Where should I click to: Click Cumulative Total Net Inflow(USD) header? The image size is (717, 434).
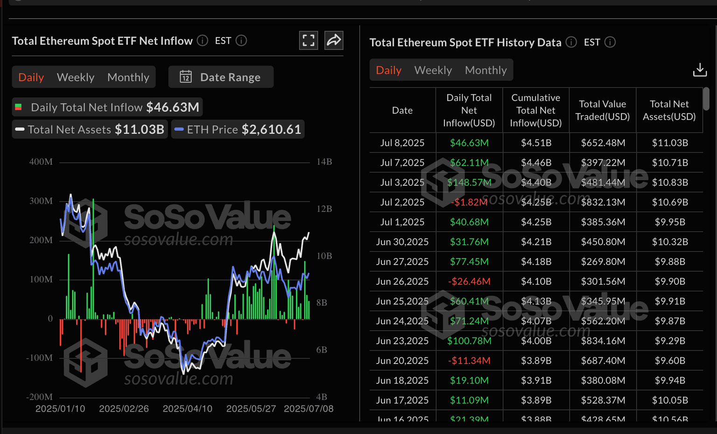pos(536,110)
